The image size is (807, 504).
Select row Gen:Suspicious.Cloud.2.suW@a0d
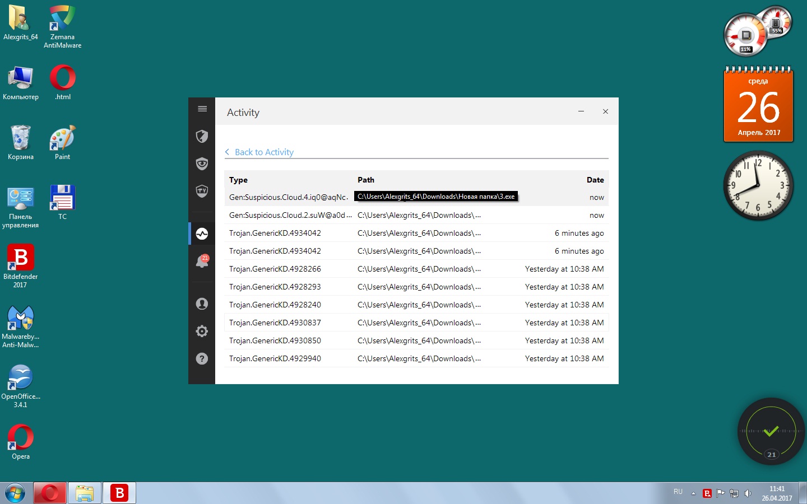(416, 215)
